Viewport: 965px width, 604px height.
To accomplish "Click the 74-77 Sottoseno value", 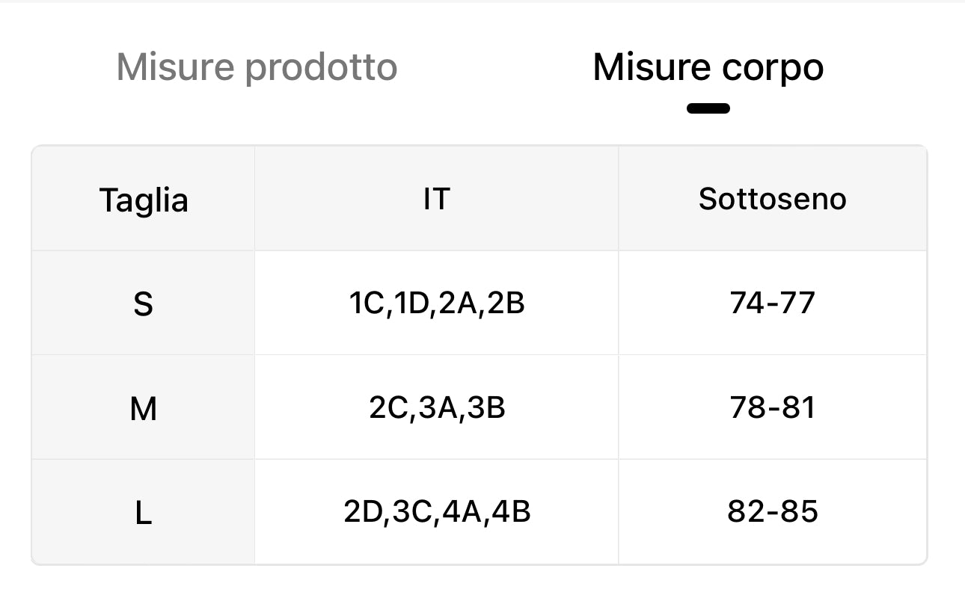I will coord(773,303).
